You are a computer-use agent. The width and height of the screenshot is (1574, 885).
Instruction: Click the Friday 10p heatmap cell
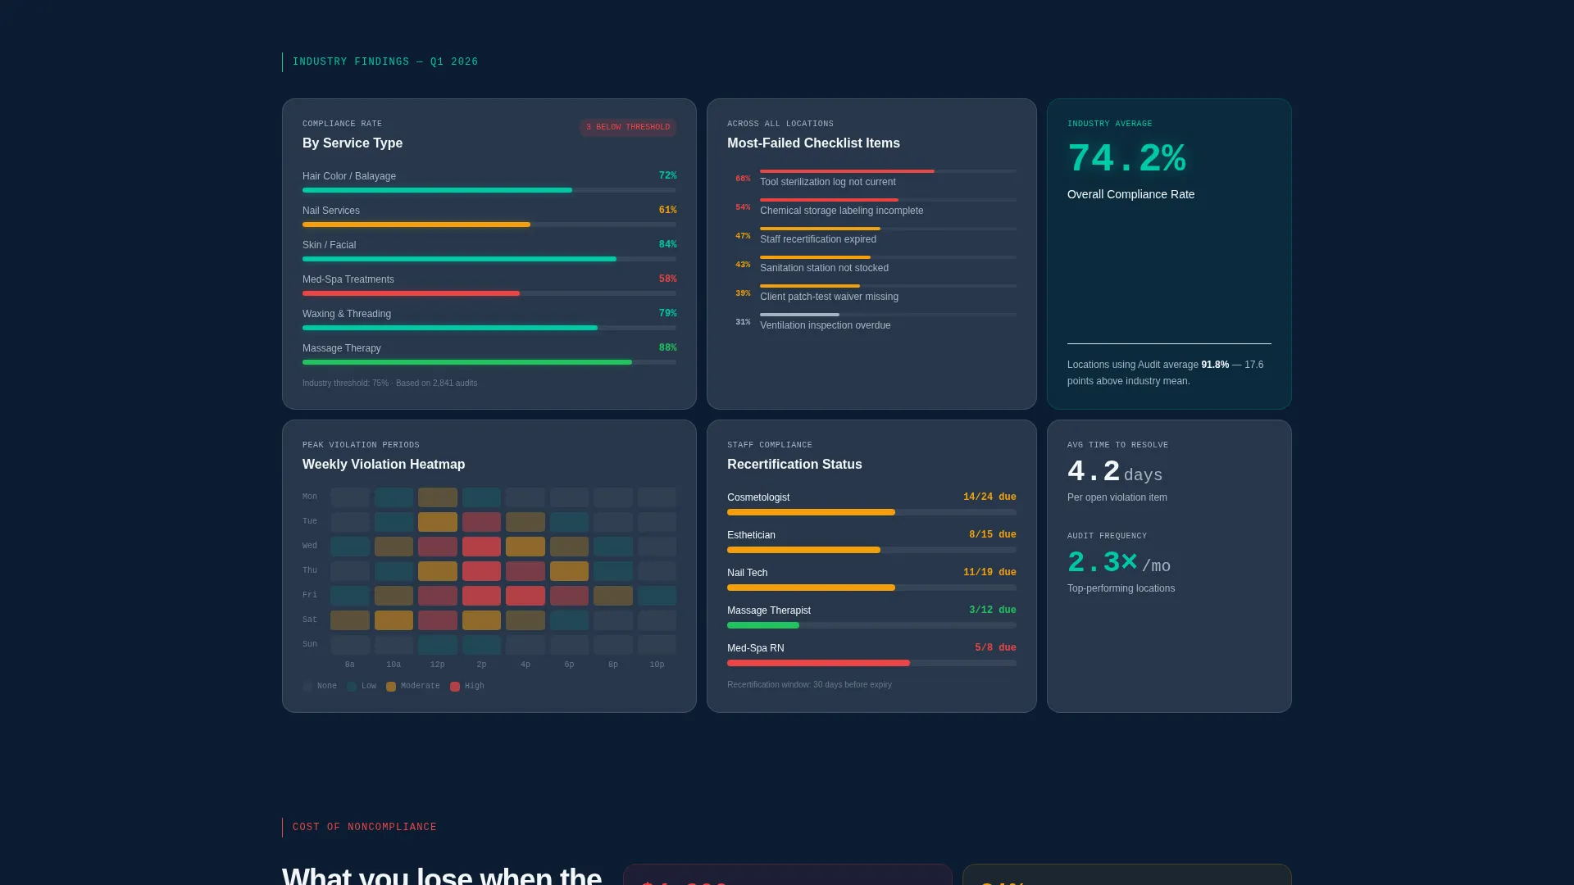pyautogui.click(x=657, y=596)
